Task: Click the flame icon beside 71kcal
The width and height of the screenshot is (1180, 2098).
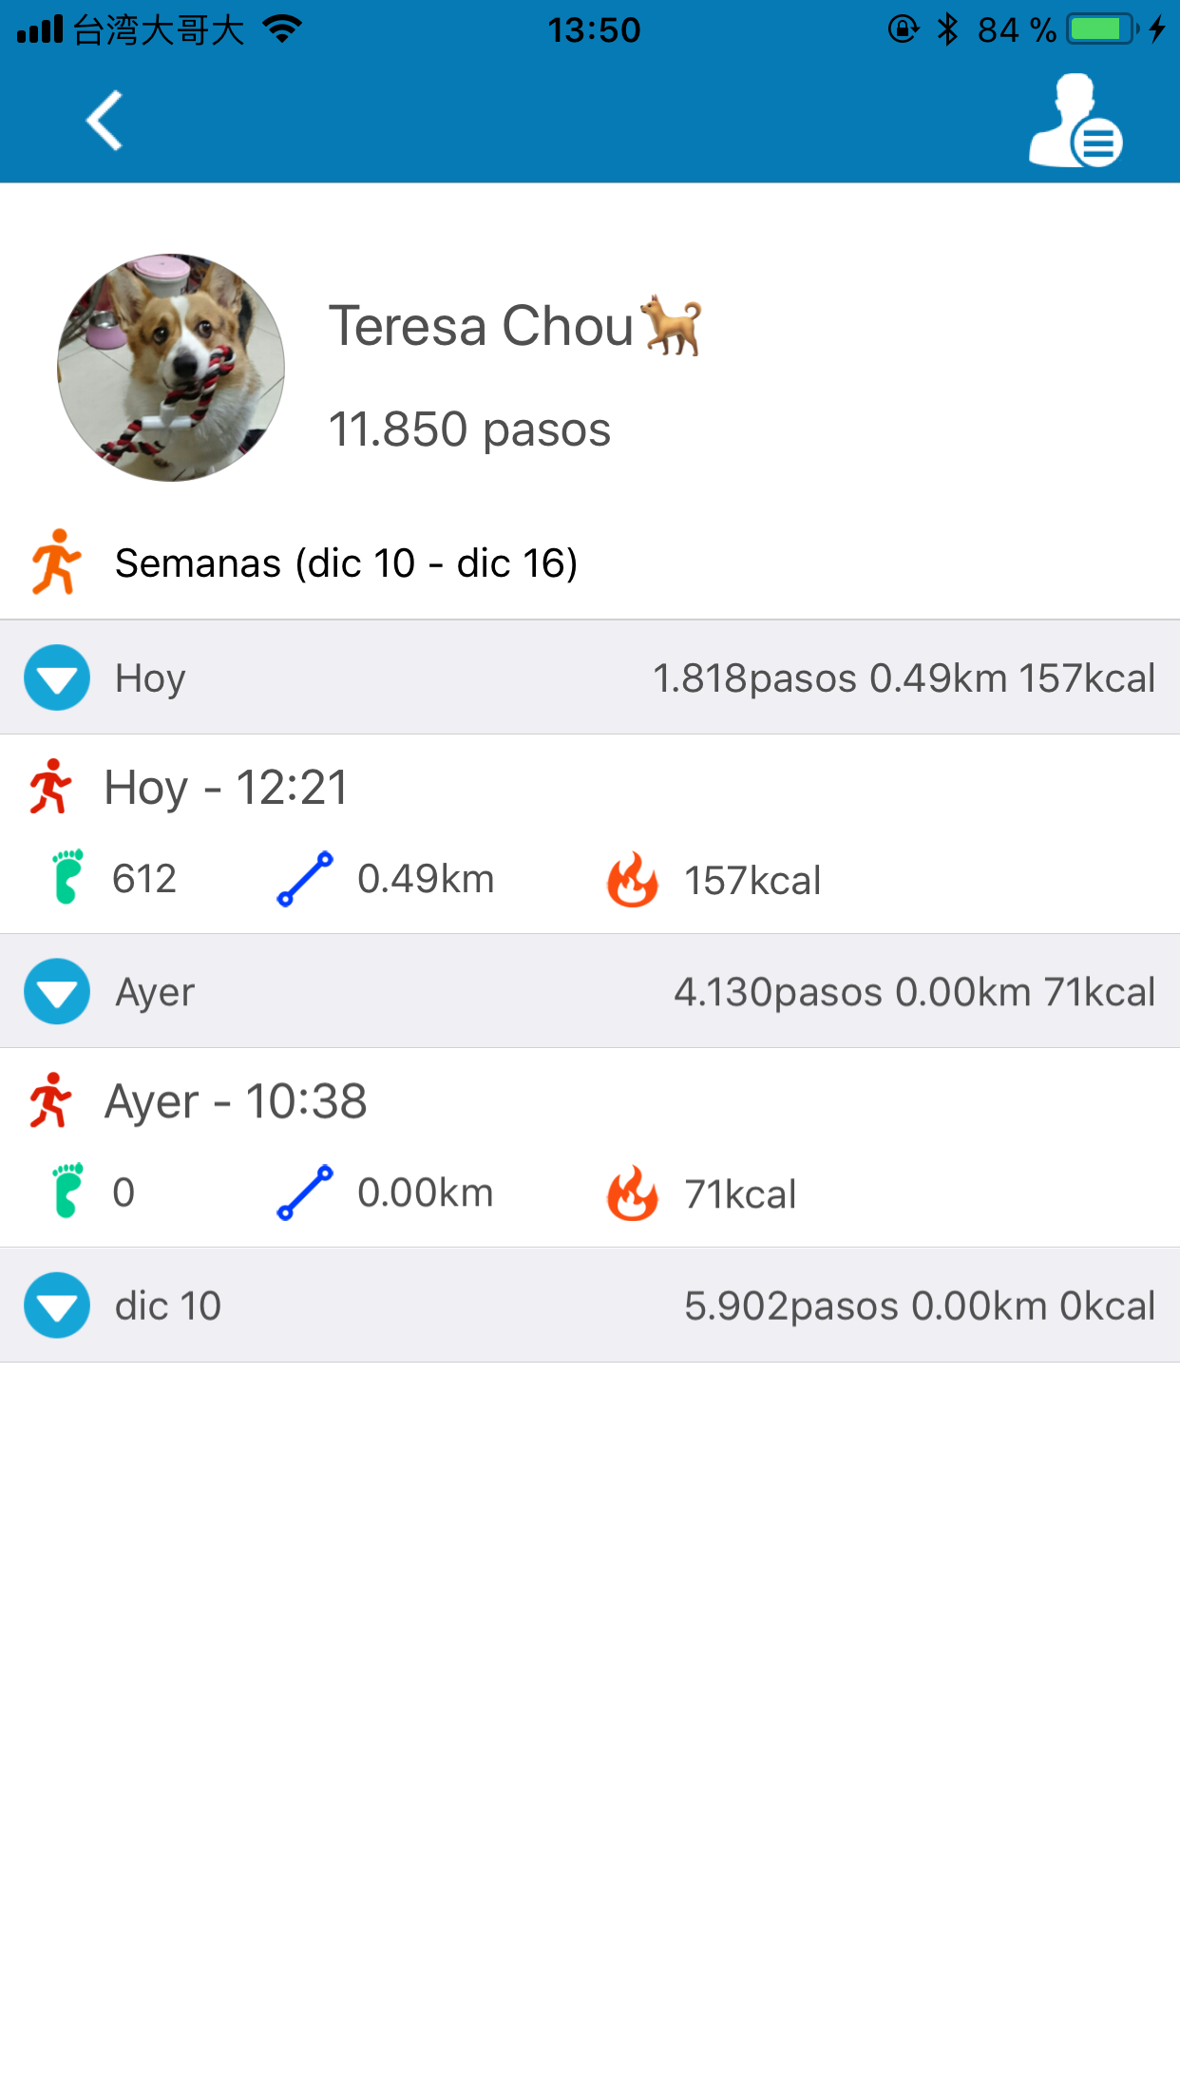Action: 633,1193
